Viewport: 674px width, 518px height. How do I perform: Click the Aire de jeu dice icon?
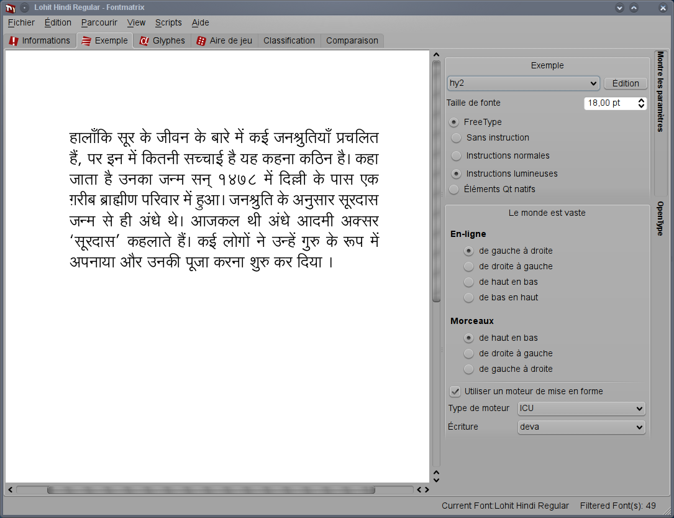coord(201,41)
